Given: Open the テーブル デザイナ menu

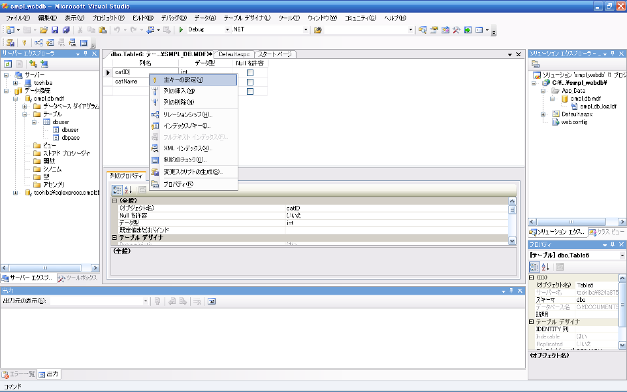Looking at the screenshot, I should [x=247, y=18].
